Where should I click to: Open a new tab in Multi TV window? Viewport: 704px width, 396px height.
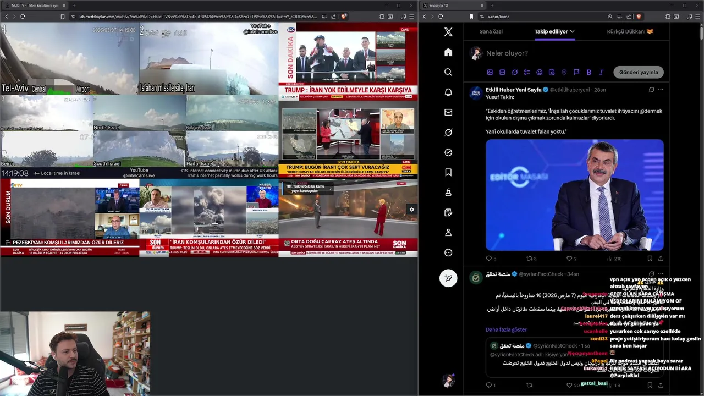point(74,5)
